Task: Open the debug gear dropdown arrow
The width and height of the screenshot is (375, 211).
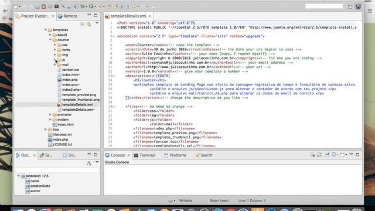Action: 86,6
